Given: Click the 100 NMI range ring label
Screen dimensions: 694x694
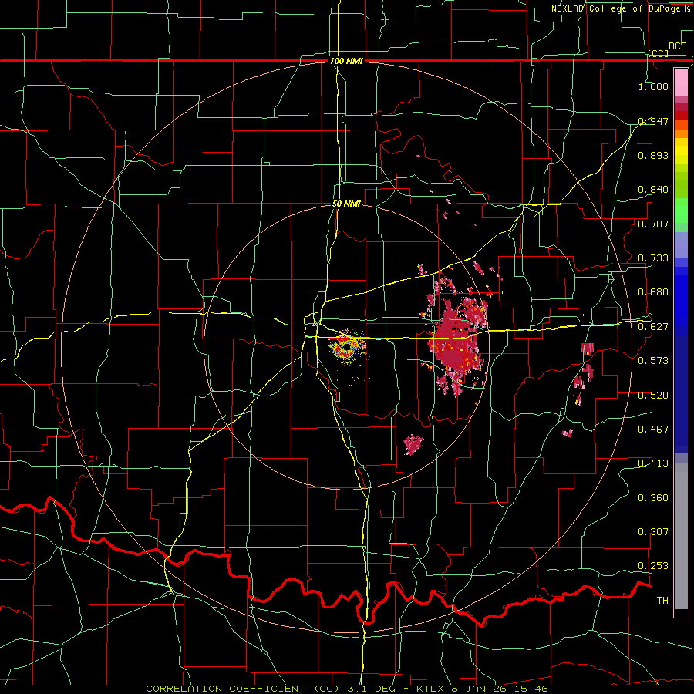Looking at the screenshot, I should (346, 61).
